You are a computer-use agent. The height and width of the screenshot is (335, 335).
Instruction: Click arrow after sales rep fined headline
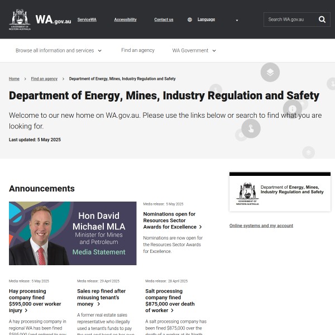coord(98,304)
